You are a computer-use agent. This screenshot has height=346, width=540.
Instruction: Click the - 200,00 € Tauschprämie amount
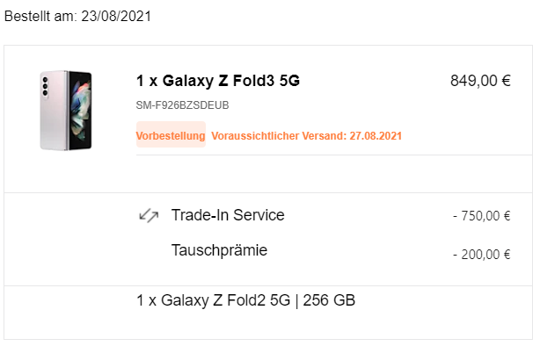[481, 255]
